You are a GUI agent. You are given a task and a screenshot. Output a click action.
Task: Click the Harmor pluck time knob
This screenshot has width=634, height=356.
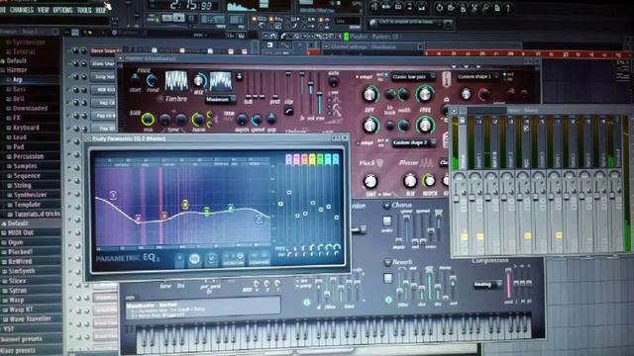pos(370,182)
